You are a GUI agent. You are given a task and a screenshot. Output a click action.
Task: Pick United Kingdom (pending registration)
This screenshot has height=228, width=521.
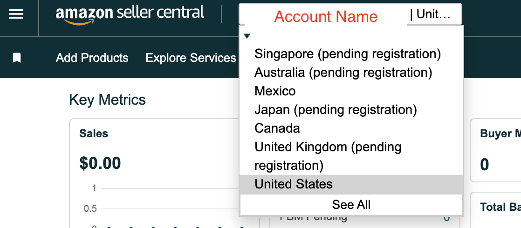(x=328, y=156)
